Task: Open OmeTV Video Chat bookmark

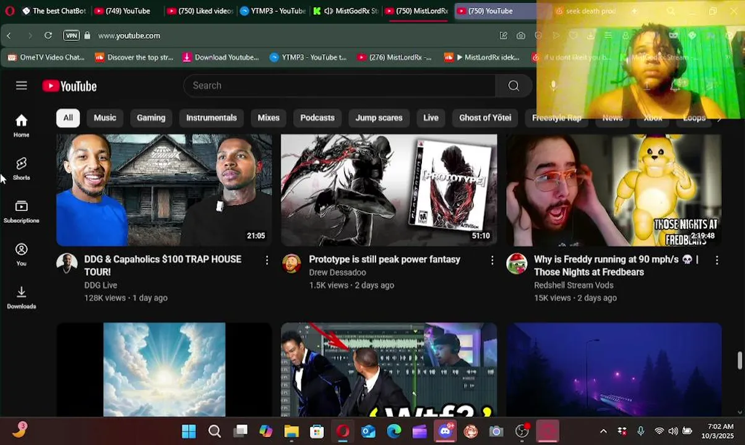Action: coord(46,57)
